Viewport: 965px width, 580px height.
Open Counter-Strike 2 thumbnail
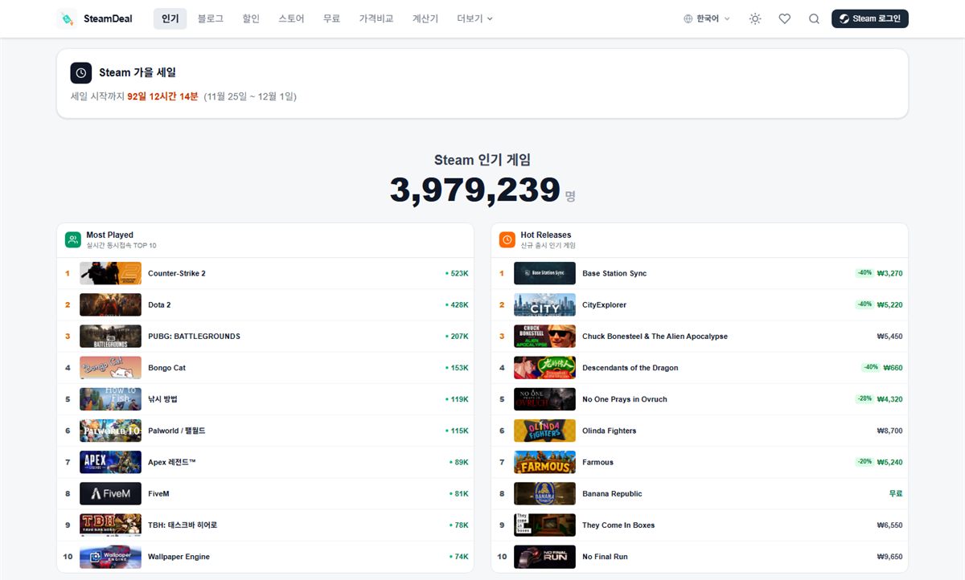click(110, 273)
